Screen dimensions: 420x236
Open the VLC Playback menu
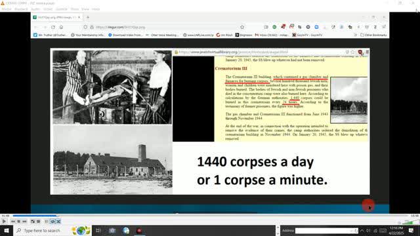point(21,9)
